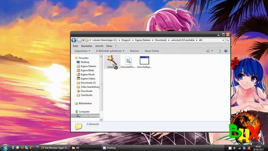This screenshot has height=151, width=268.
Task: Select the UnlockerInje... file
Action: click(144, 62)
